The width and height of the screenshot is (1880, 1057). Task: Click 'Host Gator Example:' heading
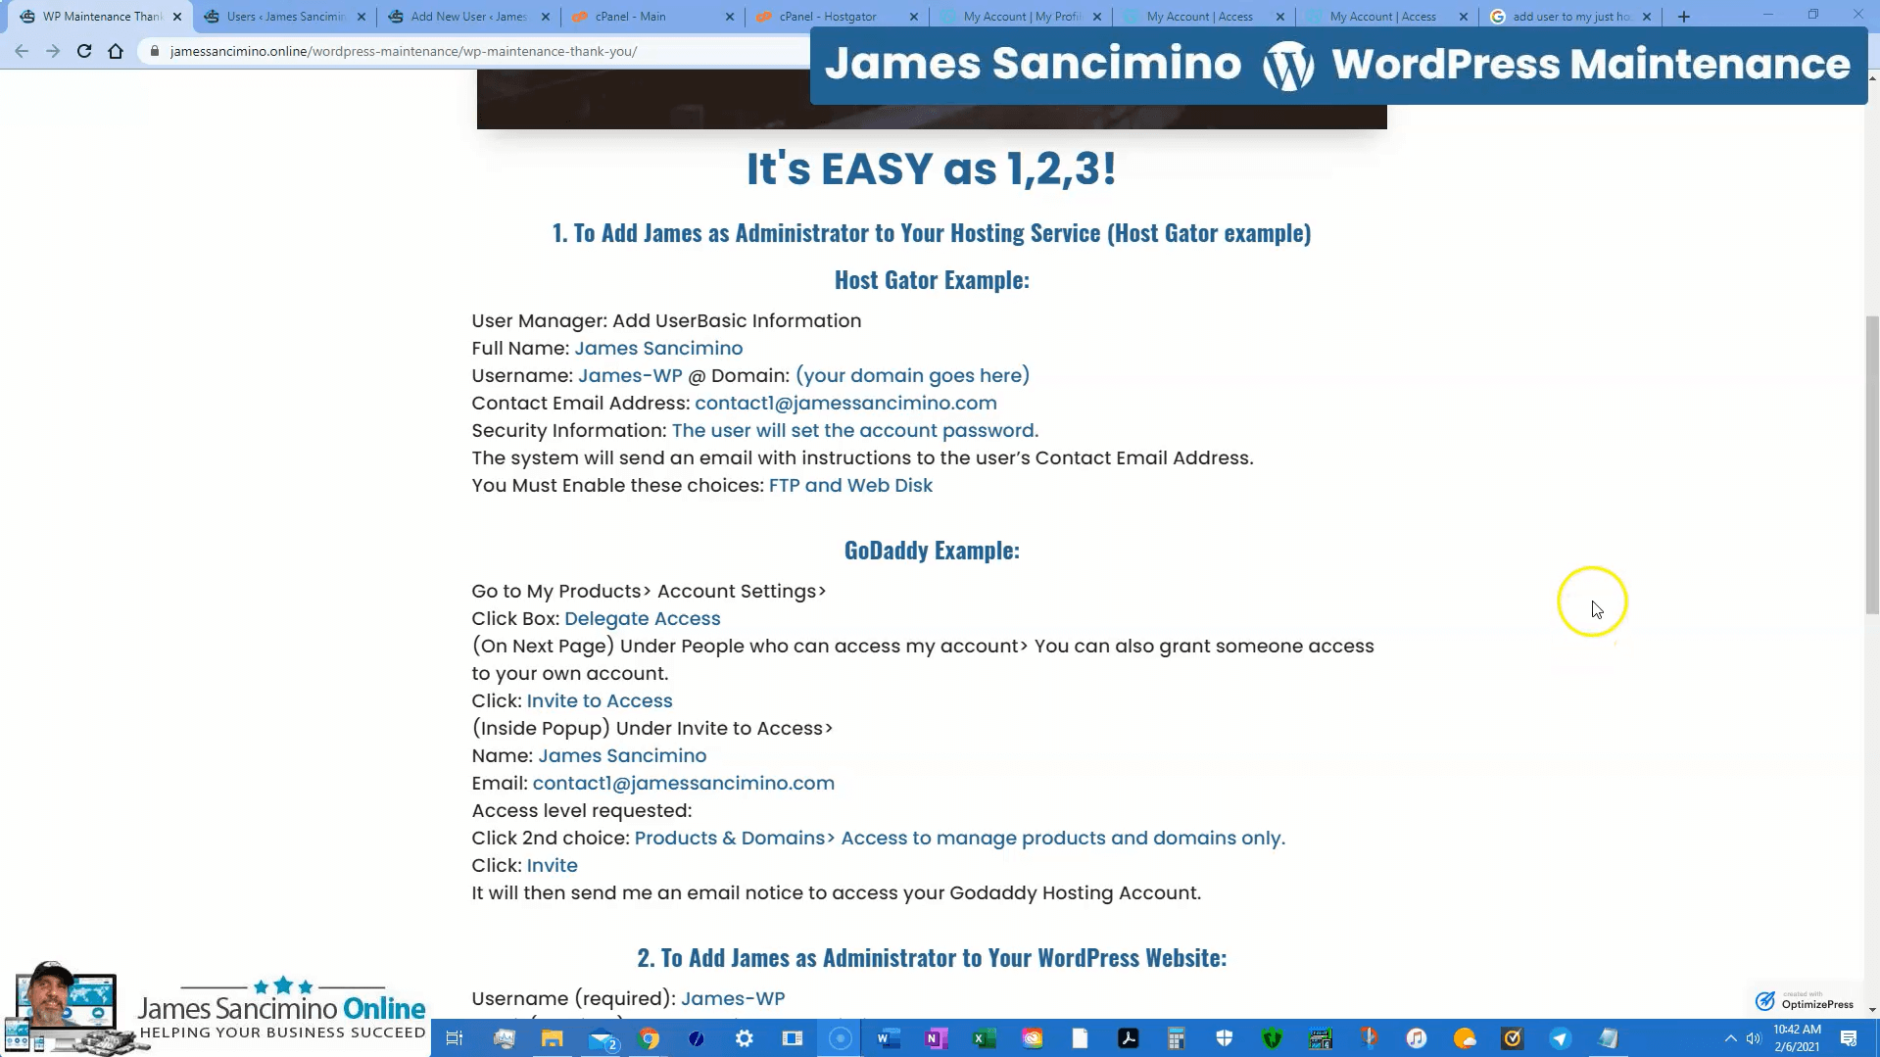tap(932, 280)
